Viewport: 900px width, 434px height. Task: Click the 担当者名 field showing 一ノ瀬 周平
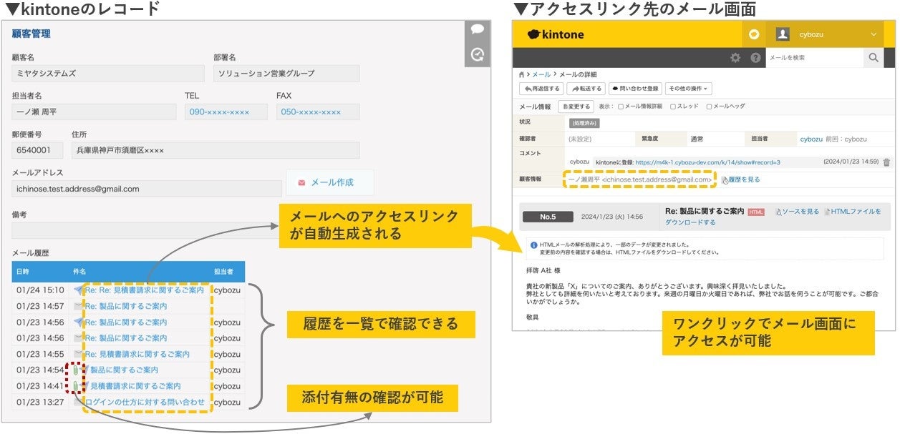pyautogui.click(x=94, y=112)
